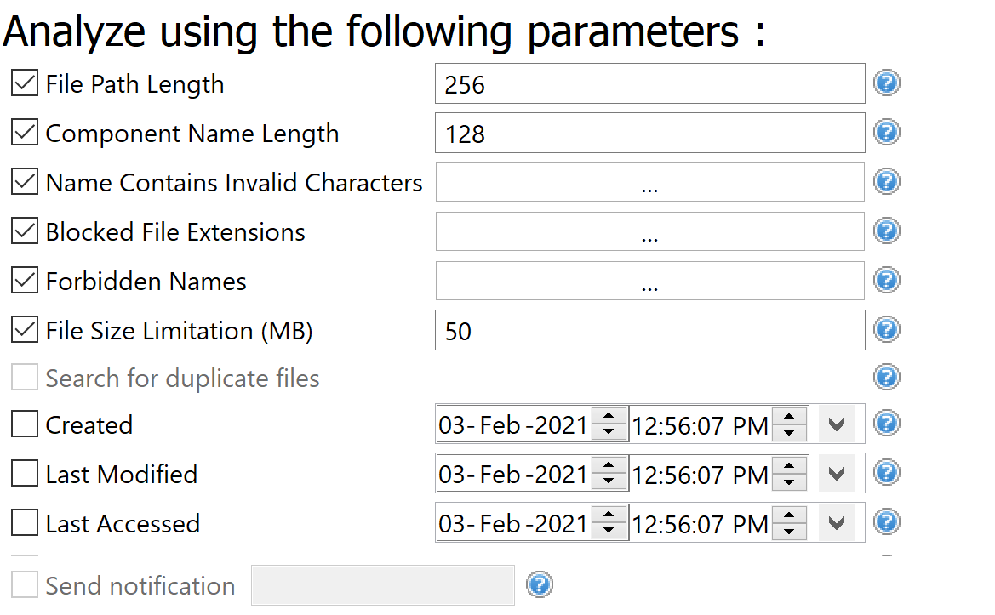Viewport: 995px width, 615px height.
Task: Click the Last Modified time up stepper
Action: point(790,467)
